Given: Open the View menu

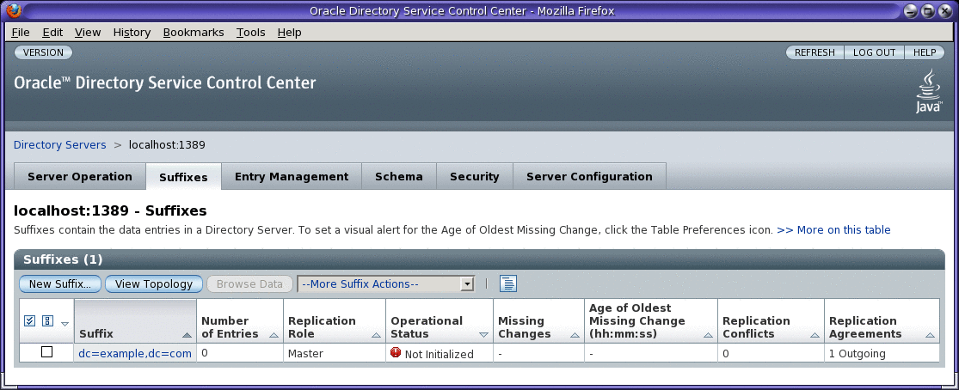Looking at the screenshot, I should 88,33.
